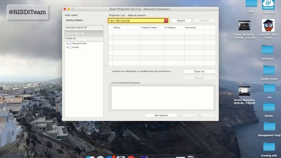Click the Search button
Screen dimensions: 281x158
click(181, 21)
